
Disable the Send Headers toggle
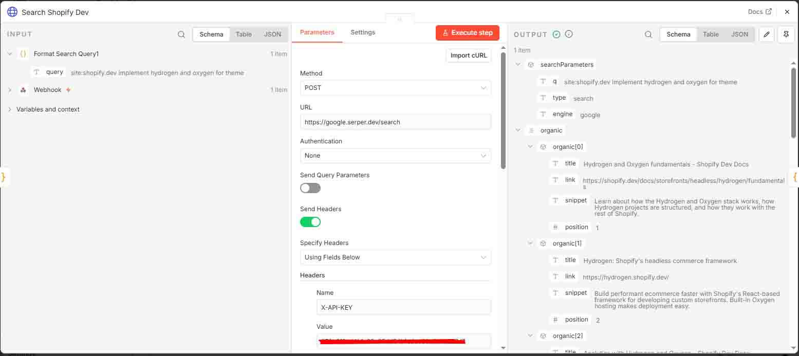point(310,221)
